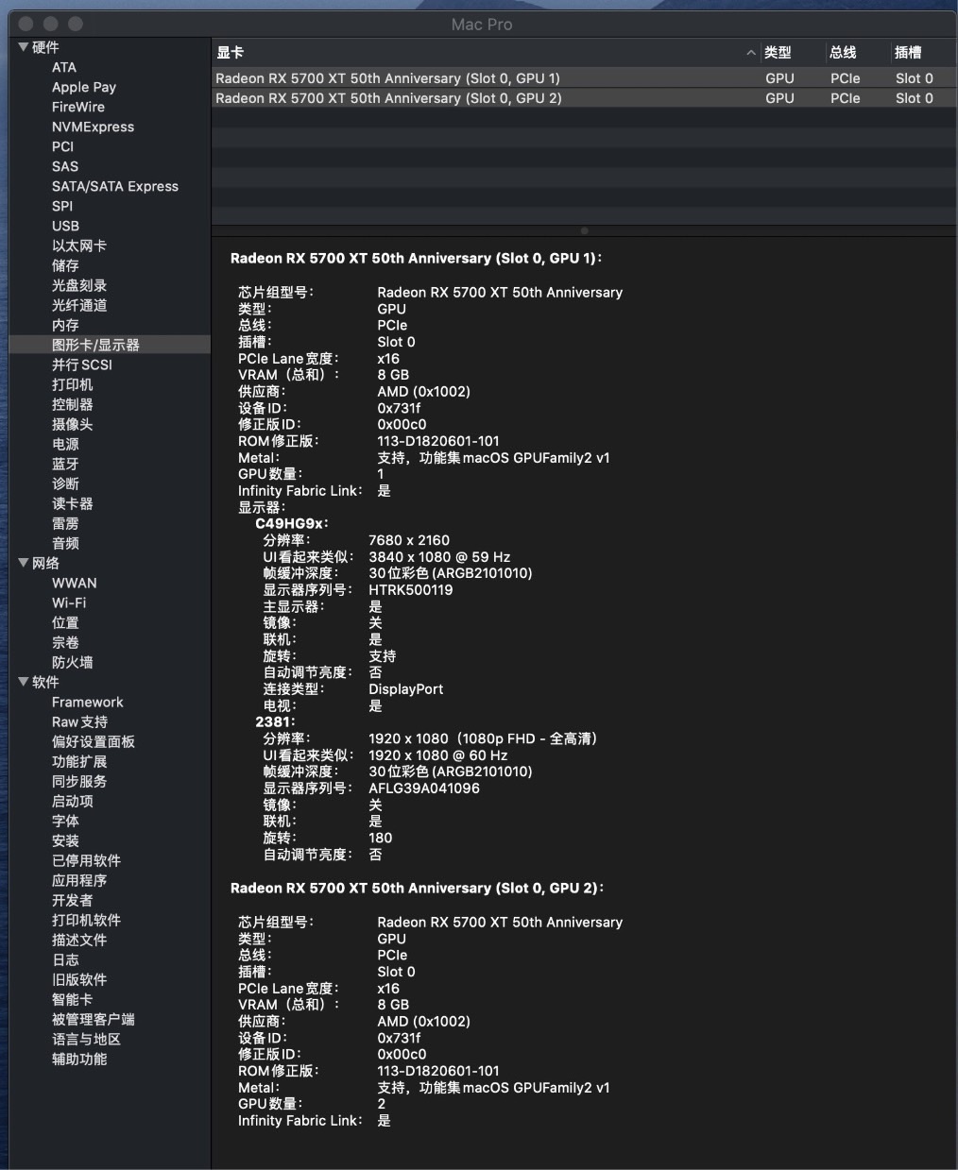Select SAS in the sidebar

(65, 166)
